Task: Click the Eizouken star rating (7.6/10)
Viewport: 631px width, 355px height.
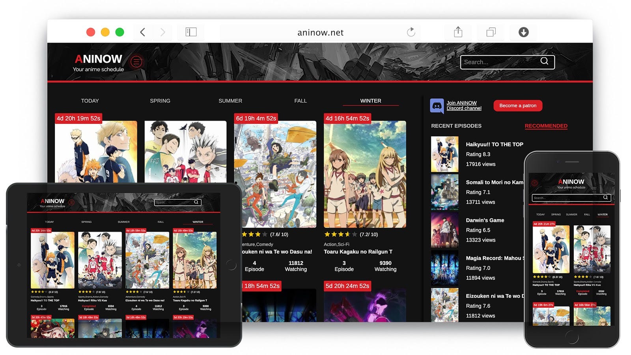Action: (x=265, y=234)
